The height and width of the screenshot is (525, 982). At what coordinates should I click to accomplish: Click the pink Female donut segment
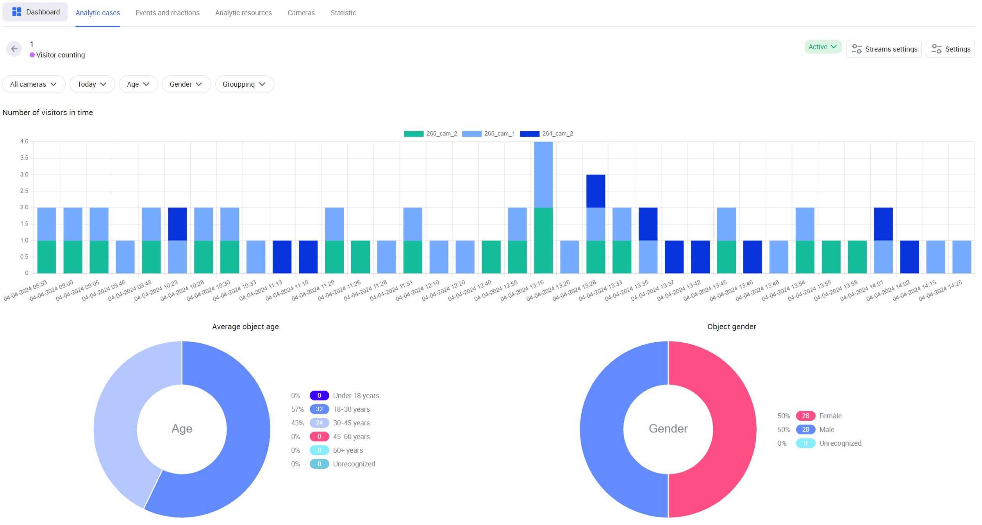(x=734, y=429)
